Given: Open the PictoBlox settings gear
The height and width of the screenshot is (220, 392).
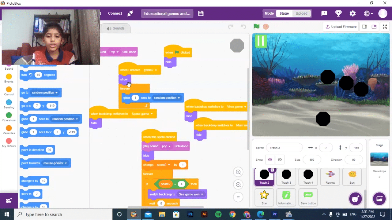Looking at the screenshot, I should (352, 13).
